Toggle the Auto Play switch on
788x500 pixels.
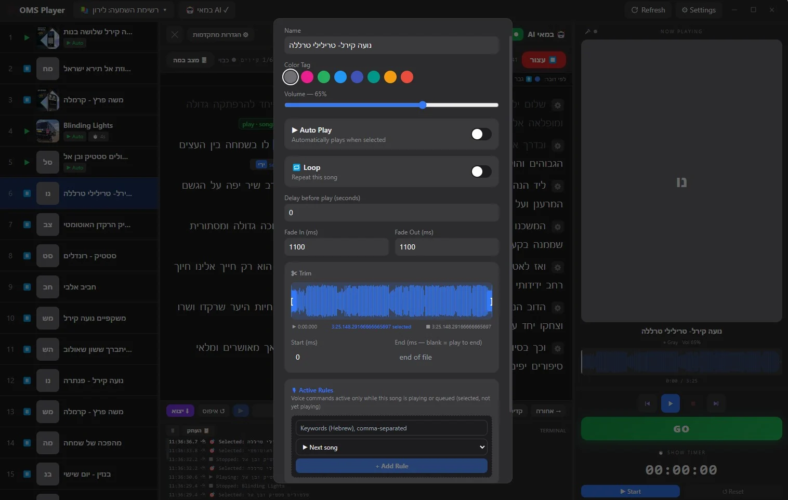(481, 134)
